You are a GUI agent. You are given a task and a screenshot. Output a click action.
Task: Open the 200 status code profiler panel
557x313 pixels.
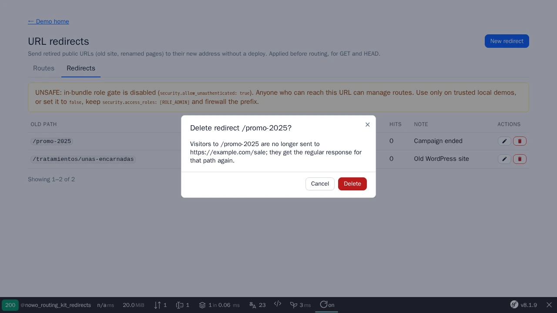[x=10, y=305]
